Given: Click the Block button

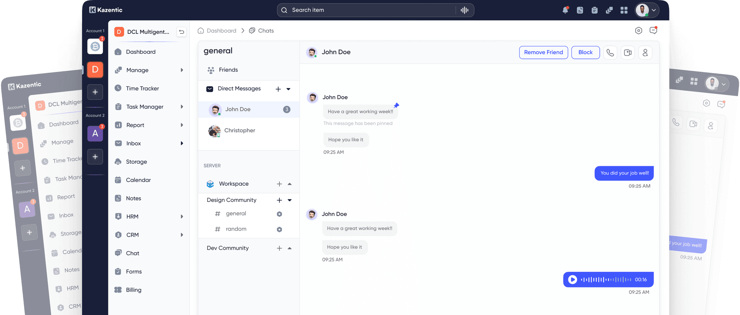Looking at the screenshot, I should 585,52.
